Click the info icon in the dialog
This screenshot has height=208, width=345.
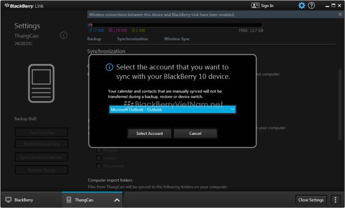(109, 67)
